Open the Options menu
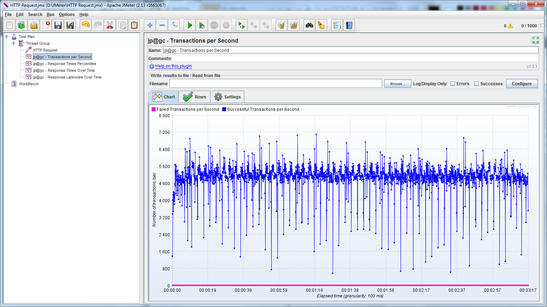This screenshot has width=547, height=307. (67, 15)
